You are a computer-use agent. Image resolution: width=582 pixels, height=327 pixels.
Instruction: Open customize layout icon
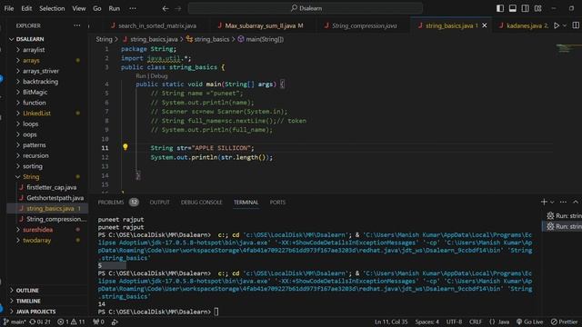click(x=537, y=8)
